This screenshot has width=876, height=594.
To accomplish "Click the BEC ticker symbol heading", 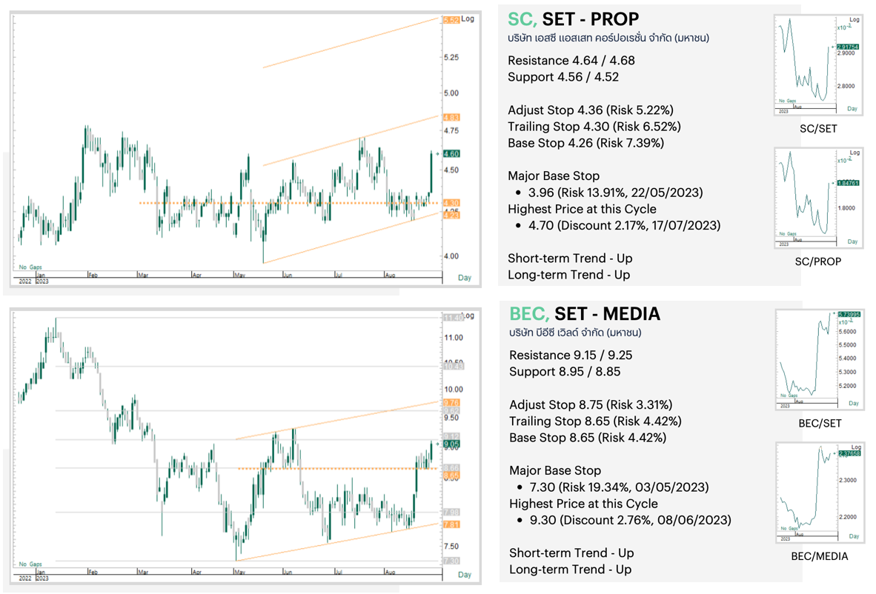I will pyautogui.click(x=529, y=314).
